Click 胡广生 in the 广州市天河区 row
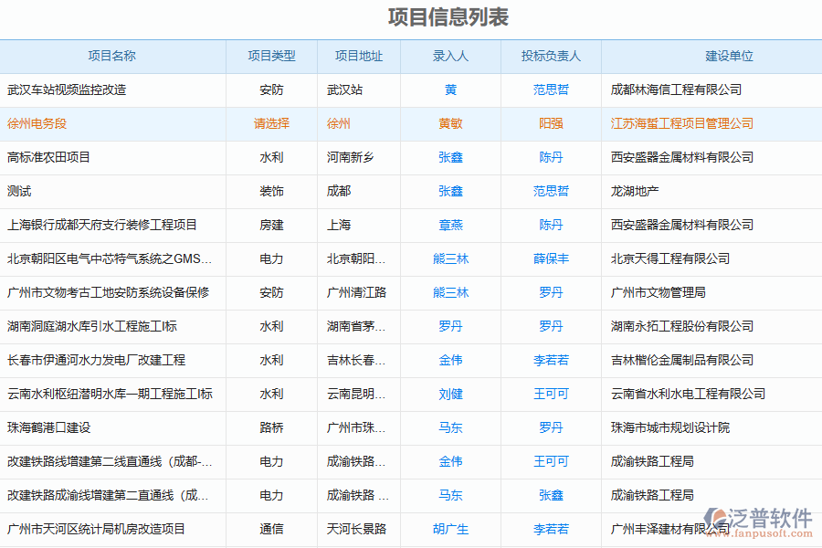The width and height of the screenshot is (822, 548). point(449,528)
